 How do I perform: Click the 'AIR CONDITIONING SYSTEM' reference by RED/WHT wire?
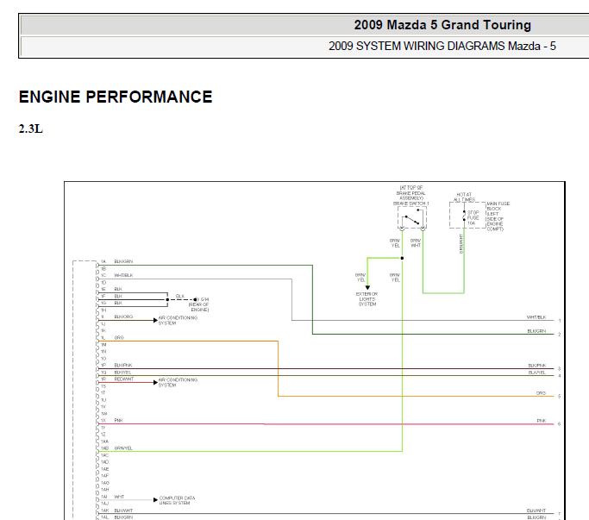(x=178, y=383)
